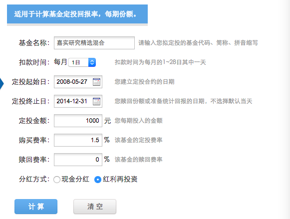Viewport: 290px width, 219px height.
Task: Select 现金分红 radio button
Action: (57, 180)
